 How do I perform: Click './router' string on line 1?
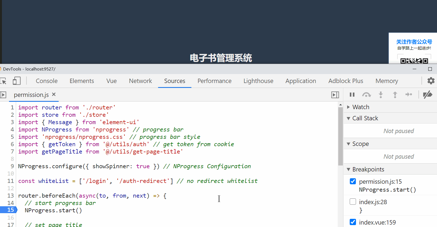[99, 108]
